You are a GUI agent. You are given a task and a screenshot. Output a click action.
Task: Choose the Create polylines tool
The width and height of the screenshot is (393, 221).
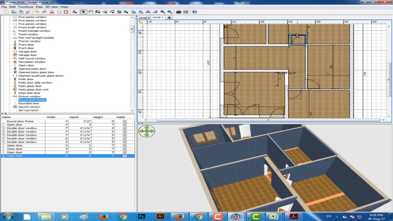coord(112,12)
